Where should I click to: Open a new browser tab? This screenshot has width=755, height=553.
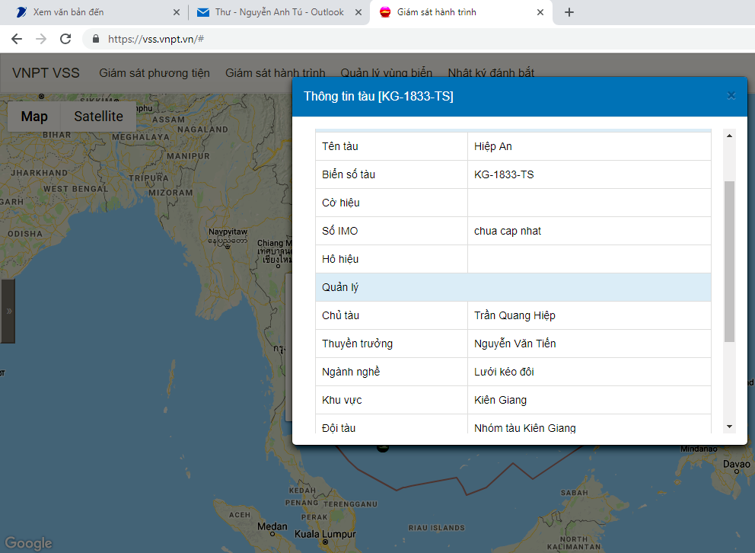[x=569, y=12]
